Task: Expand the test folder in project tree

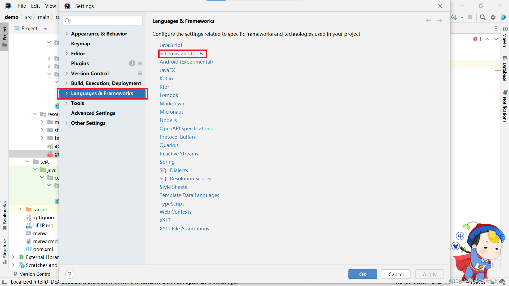Action: coord(28,162)
